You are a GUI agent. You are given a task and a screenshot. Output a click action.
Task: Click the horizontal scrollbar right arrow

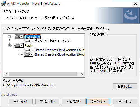pyautogui.click(x=82, y=74)
